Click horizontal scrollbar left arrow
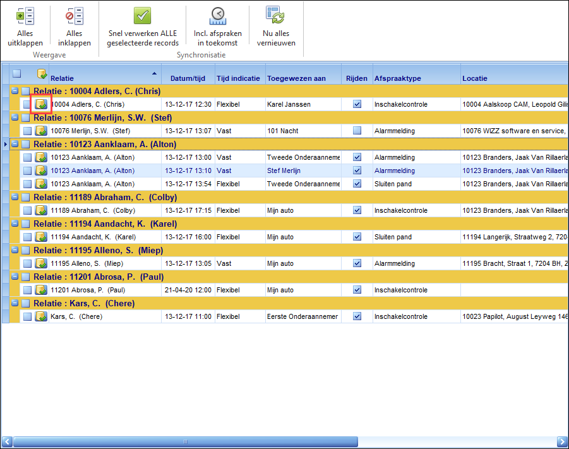Viewport: 569px width, 449px height. pyautogui.click(x=7, y=442)
